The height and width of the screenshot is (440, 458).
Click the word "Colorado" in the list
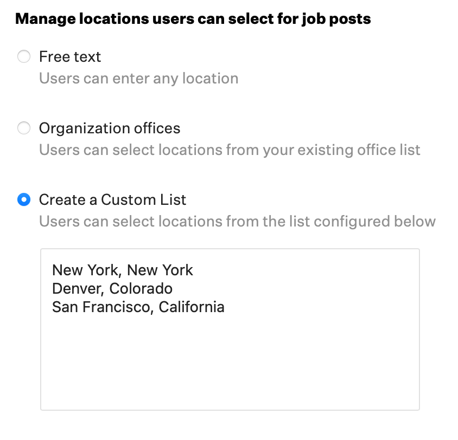[x=141, y=288]
